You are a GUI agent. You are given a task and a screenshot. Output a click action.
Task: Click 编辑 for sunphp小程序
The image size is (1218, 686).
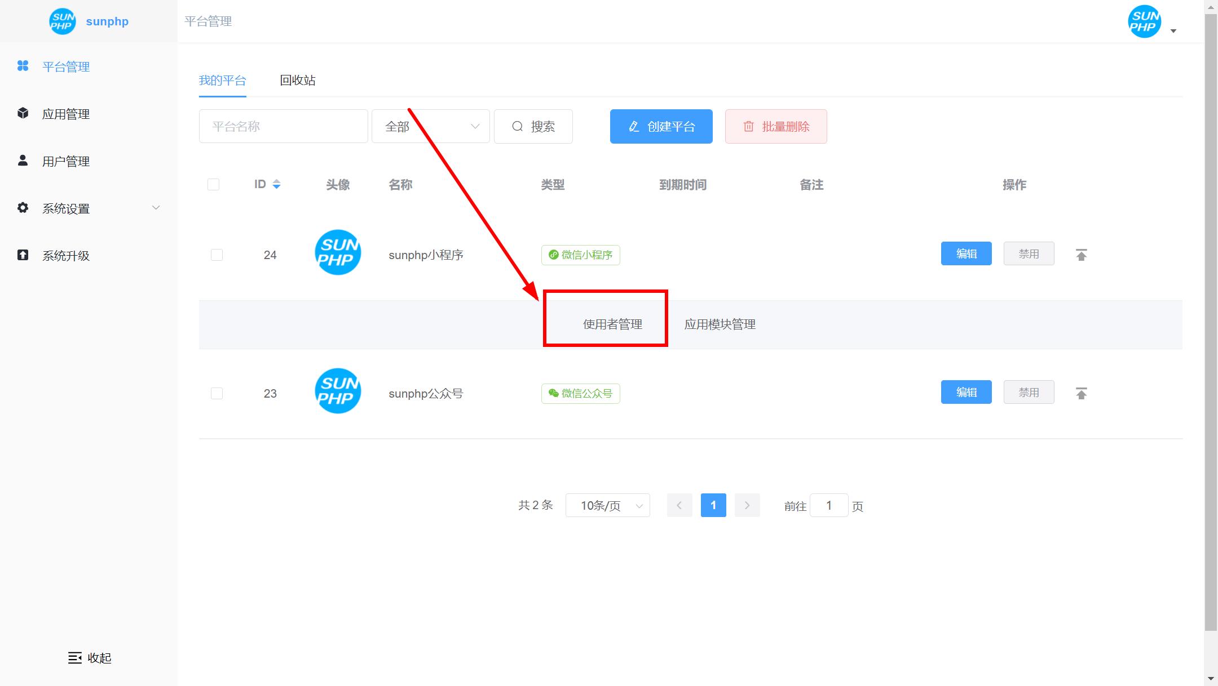(966, 253)
